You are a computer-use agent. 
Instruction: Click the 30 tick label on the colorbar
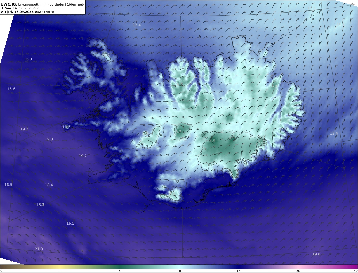tap(298, 271)
